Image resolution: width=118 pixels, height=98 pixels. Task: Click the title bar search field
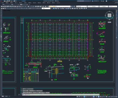coord(84,1)
